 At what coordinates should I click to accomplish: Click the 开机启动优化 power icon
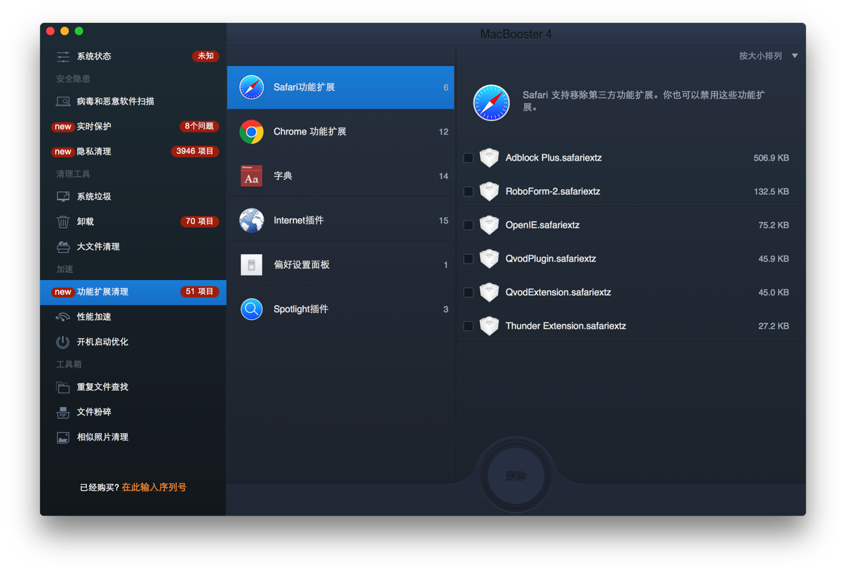point(63,342)
